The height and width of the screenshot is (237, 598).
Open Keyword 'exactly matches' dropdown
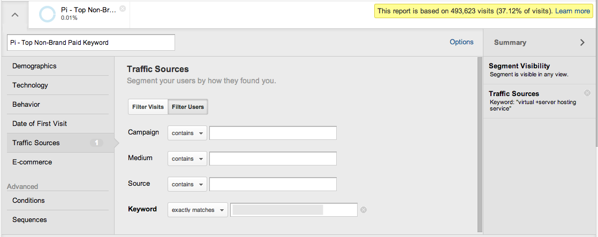point(198,210)
